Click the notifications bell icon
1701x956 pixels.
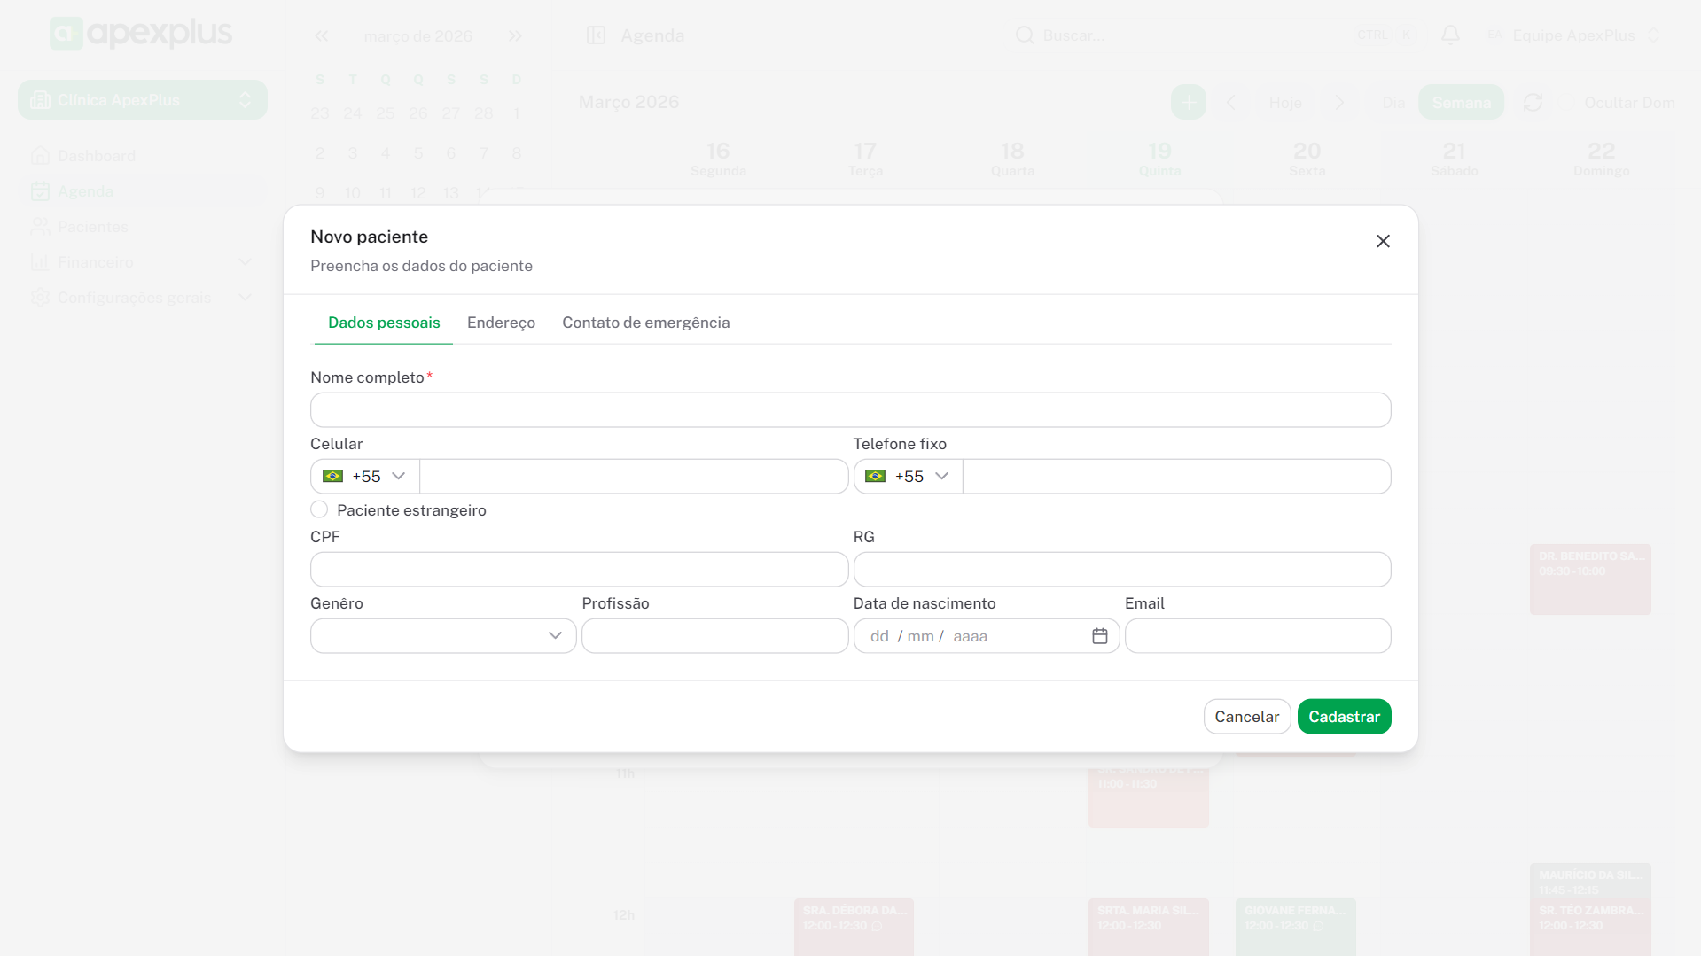point(1449,35)
